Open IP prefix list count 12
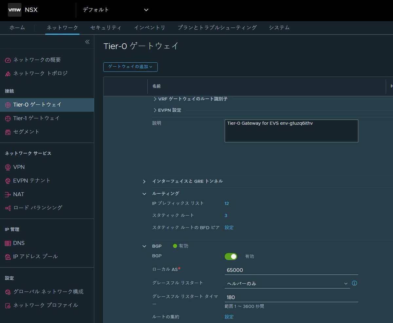Screen dimensions: 393x323 point(227,204)
